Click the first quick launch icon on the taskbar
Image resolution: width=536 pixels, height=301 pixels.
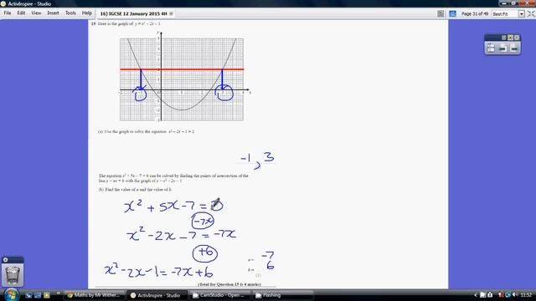tap(28, 295)
